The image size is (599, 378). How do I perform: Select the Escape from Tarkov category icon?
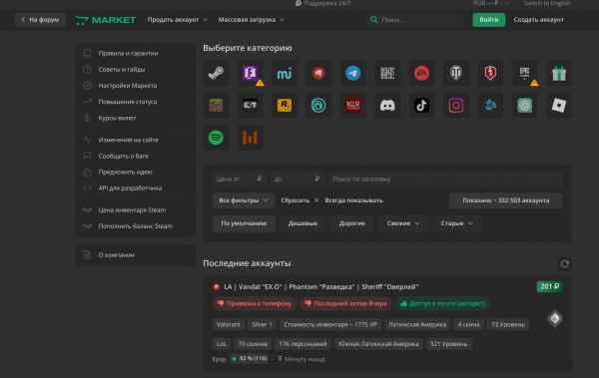pyautogui.click(x=250, y=105)
